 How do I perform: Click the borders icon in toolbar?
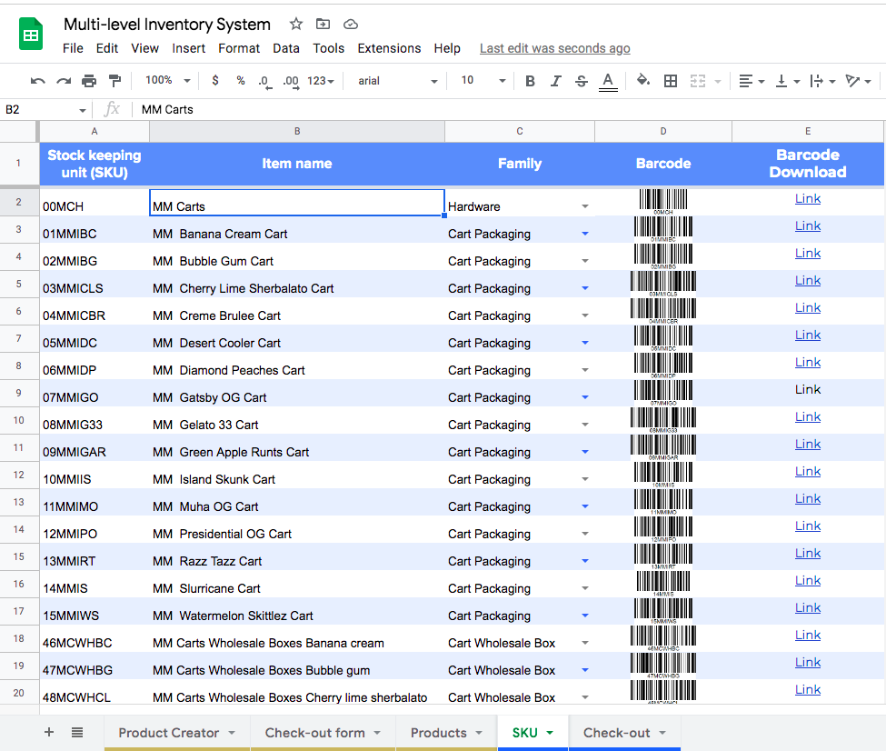point(671,81)
